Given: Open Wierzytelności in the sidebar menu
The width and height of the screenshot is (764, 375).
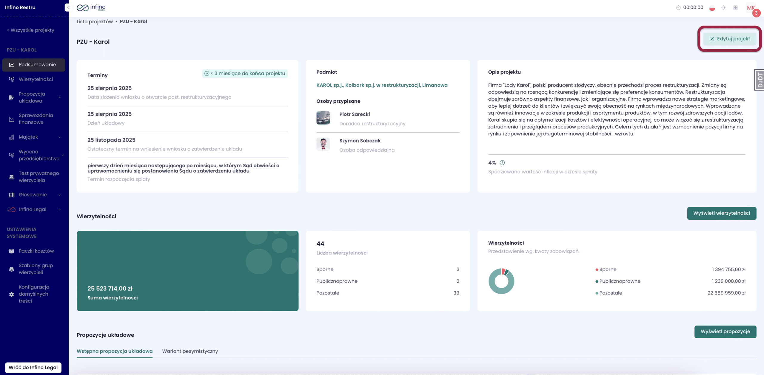Looking at the screenshot, I should coord(36,79).
